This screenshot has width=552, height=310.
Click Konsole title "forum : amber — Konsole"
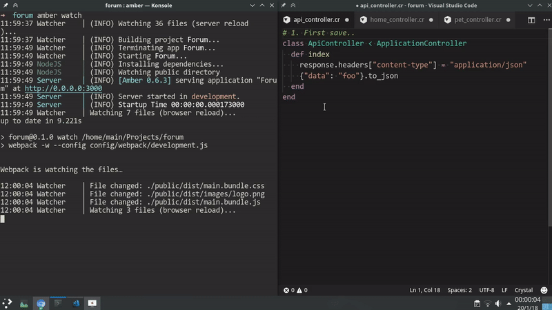click(139, 6)
